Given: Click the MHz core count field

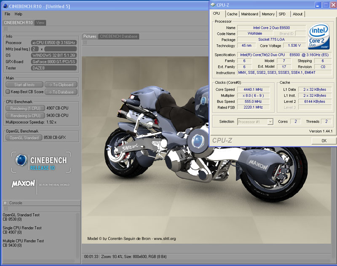Looking at the screenshot, I should [x=35, y=49].
